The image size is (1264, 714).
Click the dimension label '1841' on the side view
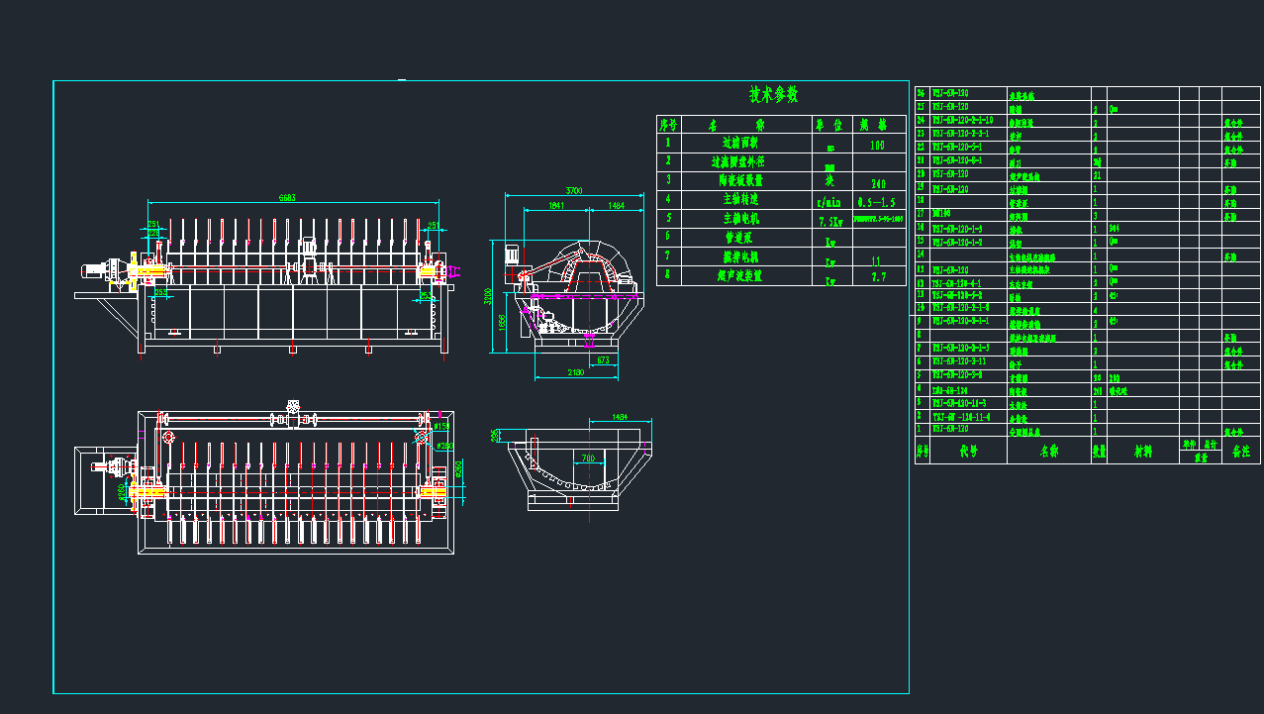557,205
